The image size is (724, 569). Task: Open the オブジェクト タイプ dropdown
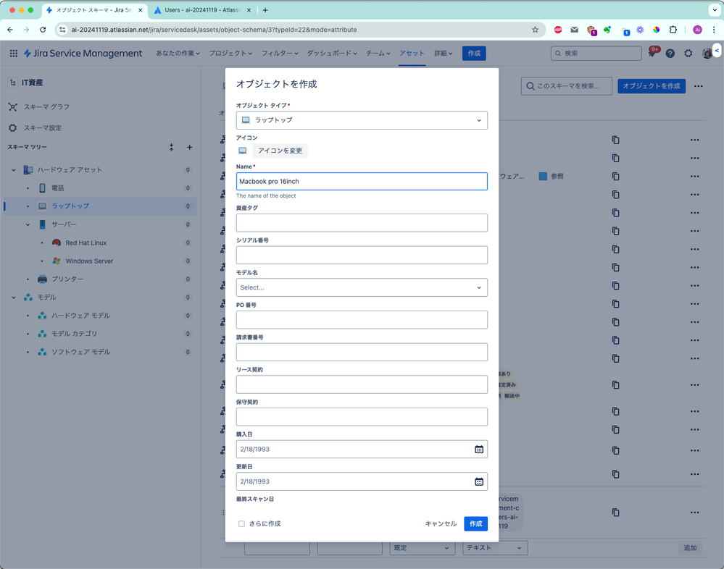point(362,120)
